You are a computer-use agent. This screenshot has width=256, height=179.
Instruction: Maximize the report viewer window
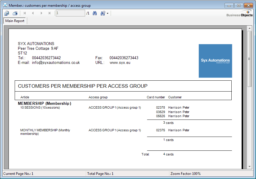pyautogui.click(x=239, y=6)
